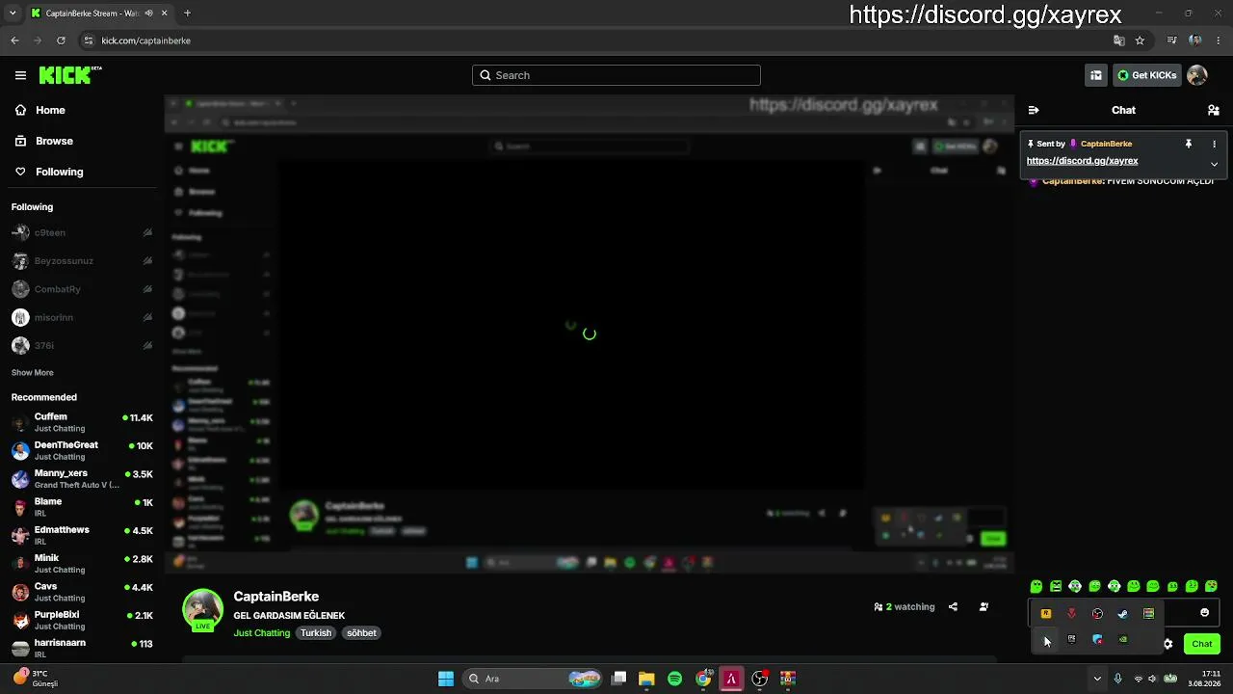Click the Rockstar Games tray icon
Viewport: 1233px width, 694px height.
(1046, 613)
